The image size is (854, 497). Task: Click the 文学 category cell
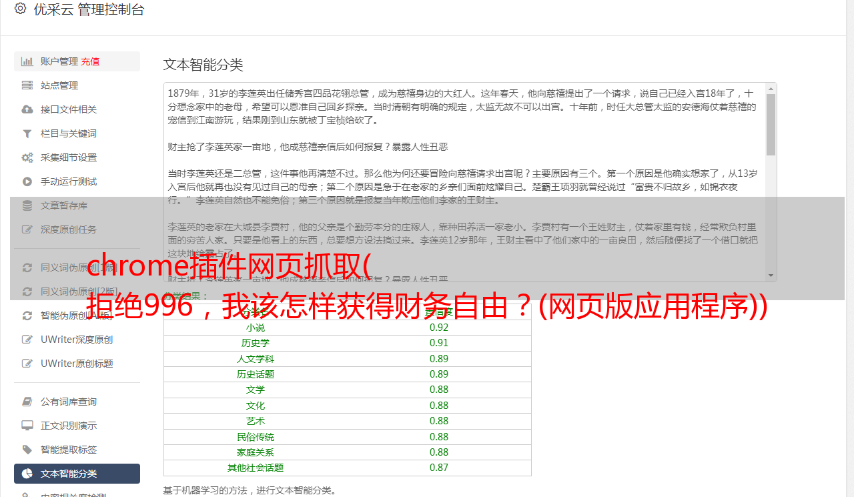coord(255,390)
